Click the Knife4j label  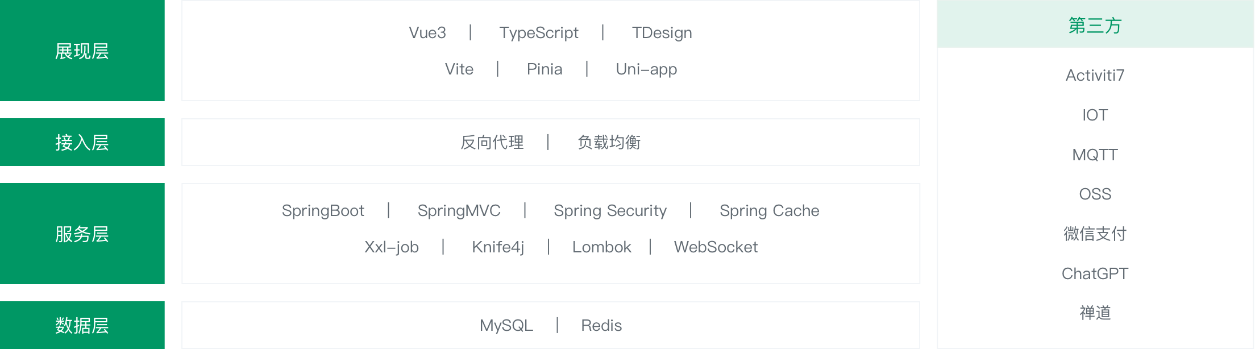coord(498,247)
